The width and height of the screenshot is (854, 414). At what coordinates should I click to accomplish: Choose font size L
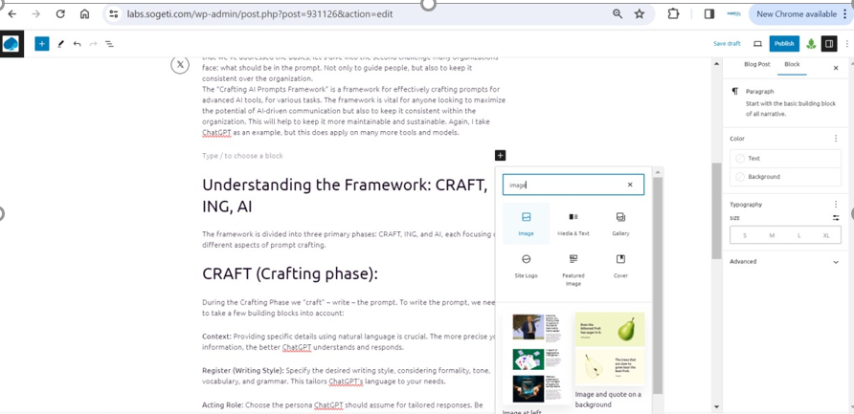click(x=799, y=235)
